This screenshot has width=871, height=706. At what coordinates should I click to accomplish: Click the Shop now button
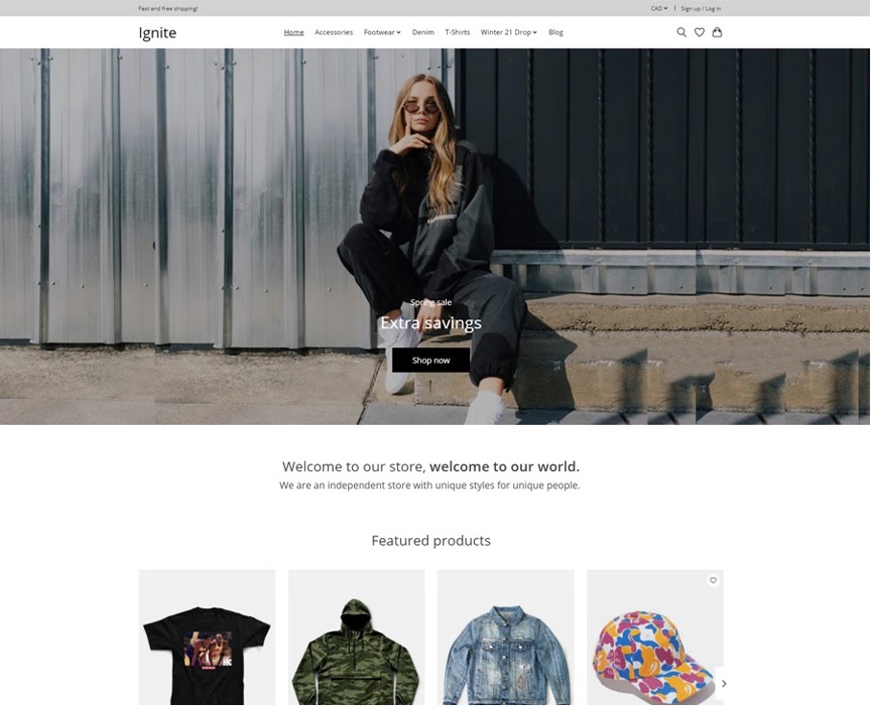[x=431, y=360]
